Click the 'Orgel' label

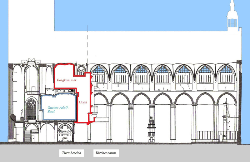83,102
